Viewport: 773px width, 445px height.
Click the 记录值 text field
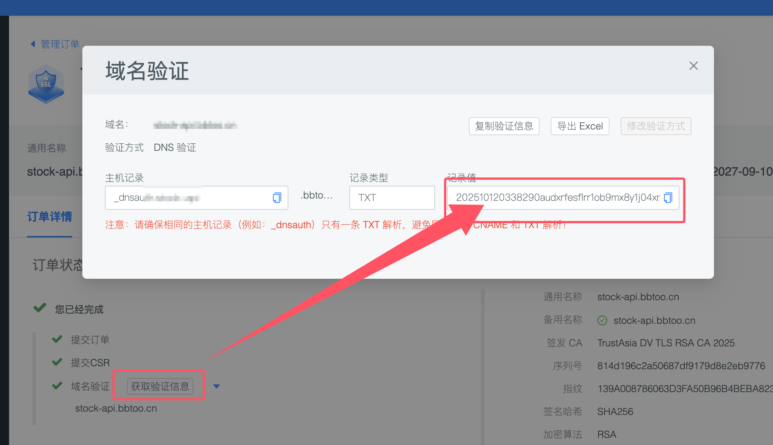[556, 198]
